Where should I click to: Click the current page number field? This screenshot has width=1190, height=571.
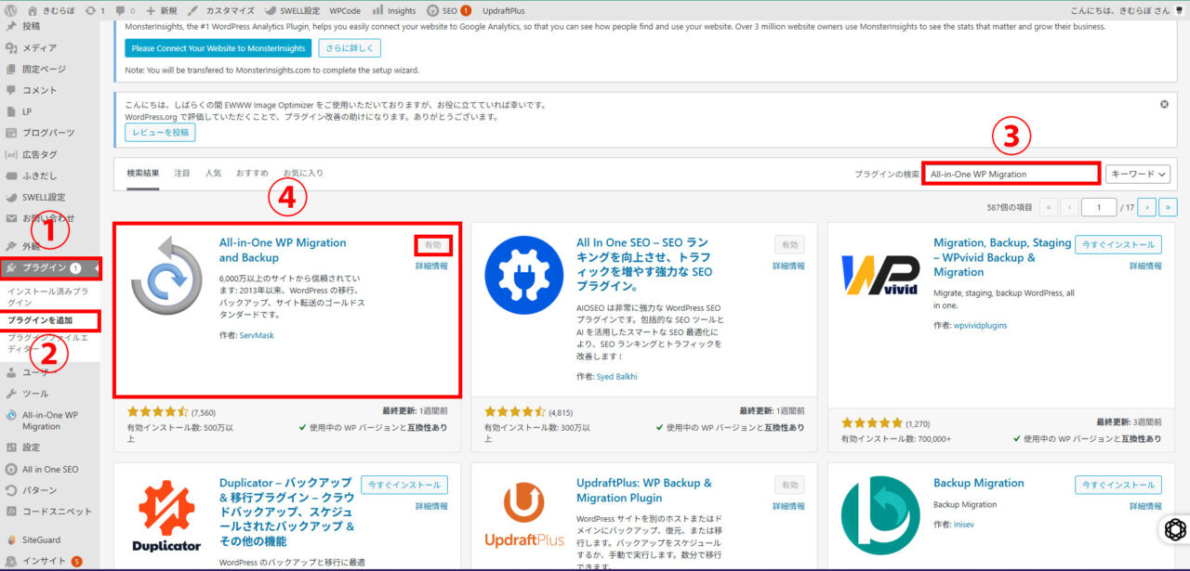click(x=1099, y=208)
